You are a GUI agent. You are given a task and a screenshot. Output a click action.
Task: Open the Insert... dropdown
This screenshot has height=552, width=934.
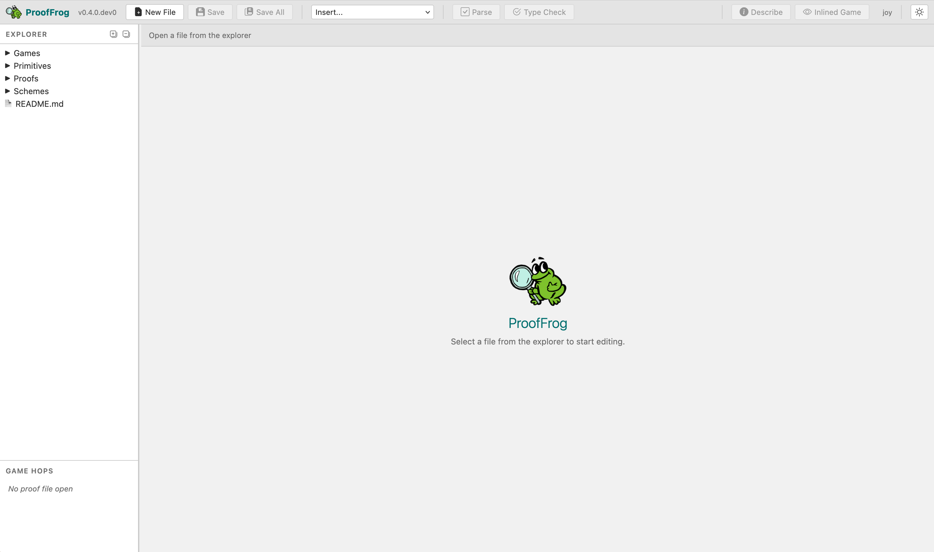[x=372, y=12]
